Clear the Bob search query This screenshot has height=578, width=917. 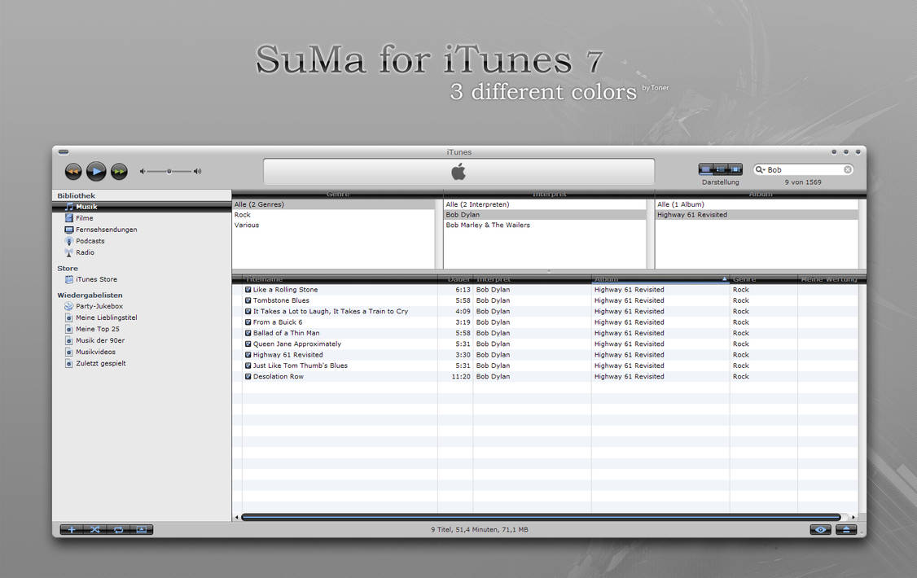click(x=847, y=169)
